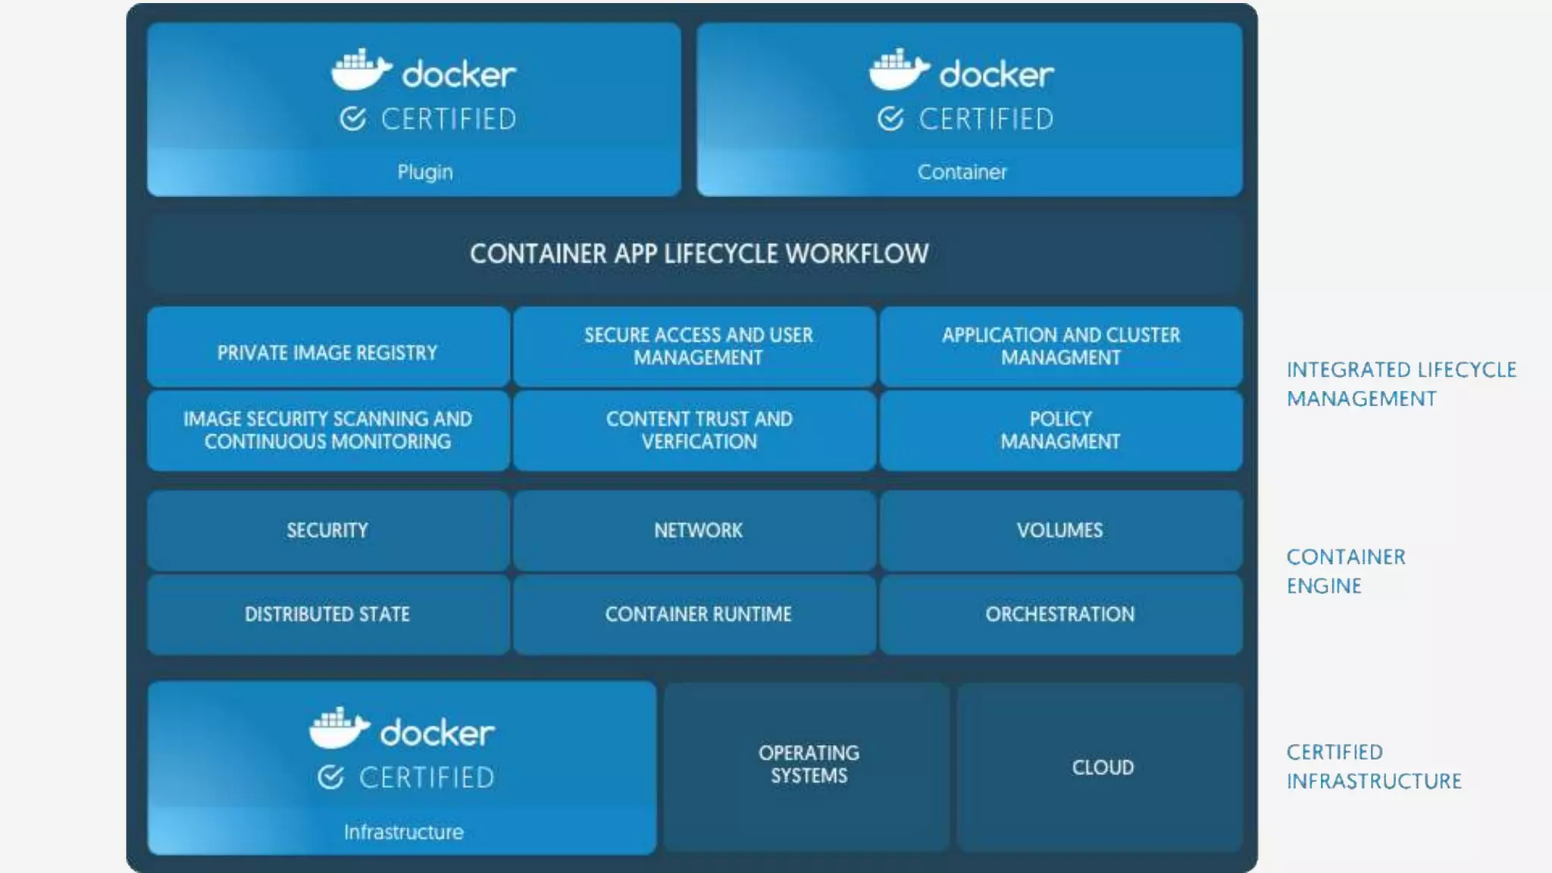Click the Docker whale logo in Infrastructure box
Screen dimensions: 1552x873
(339, 728)
